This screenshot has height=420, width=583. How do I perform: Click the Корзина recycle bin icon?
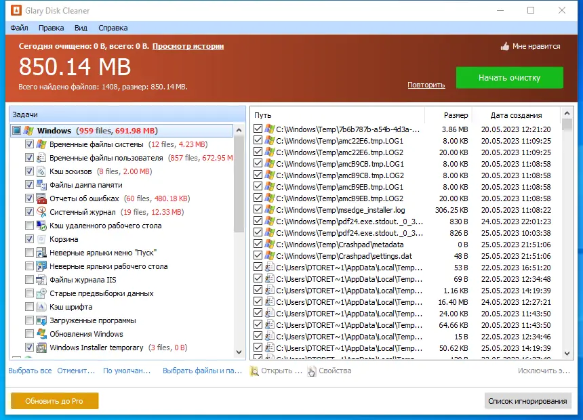click(x=41, y=239)
